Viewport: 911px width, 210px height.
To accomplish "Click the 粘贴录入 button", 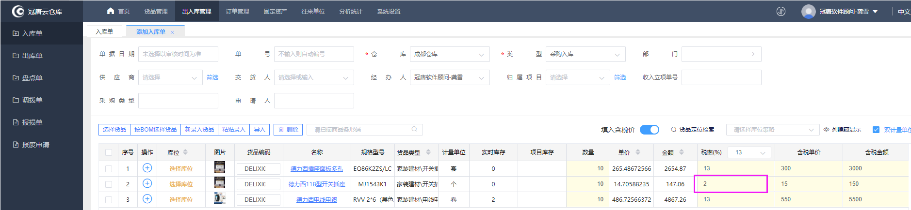I will [234, 130].
